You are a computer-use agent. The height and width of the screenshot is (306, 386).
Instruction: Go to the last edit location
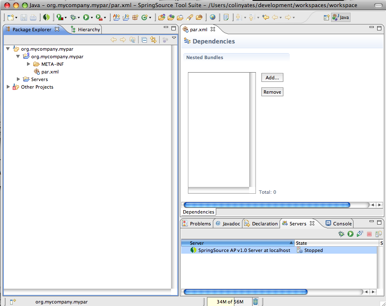click(266, 17)
